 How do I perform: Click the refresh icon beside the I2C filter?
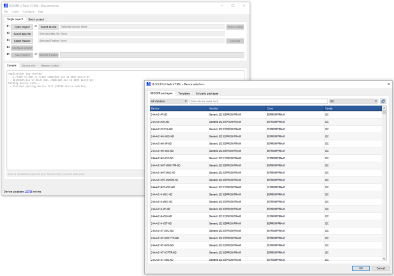click(383, 101)
